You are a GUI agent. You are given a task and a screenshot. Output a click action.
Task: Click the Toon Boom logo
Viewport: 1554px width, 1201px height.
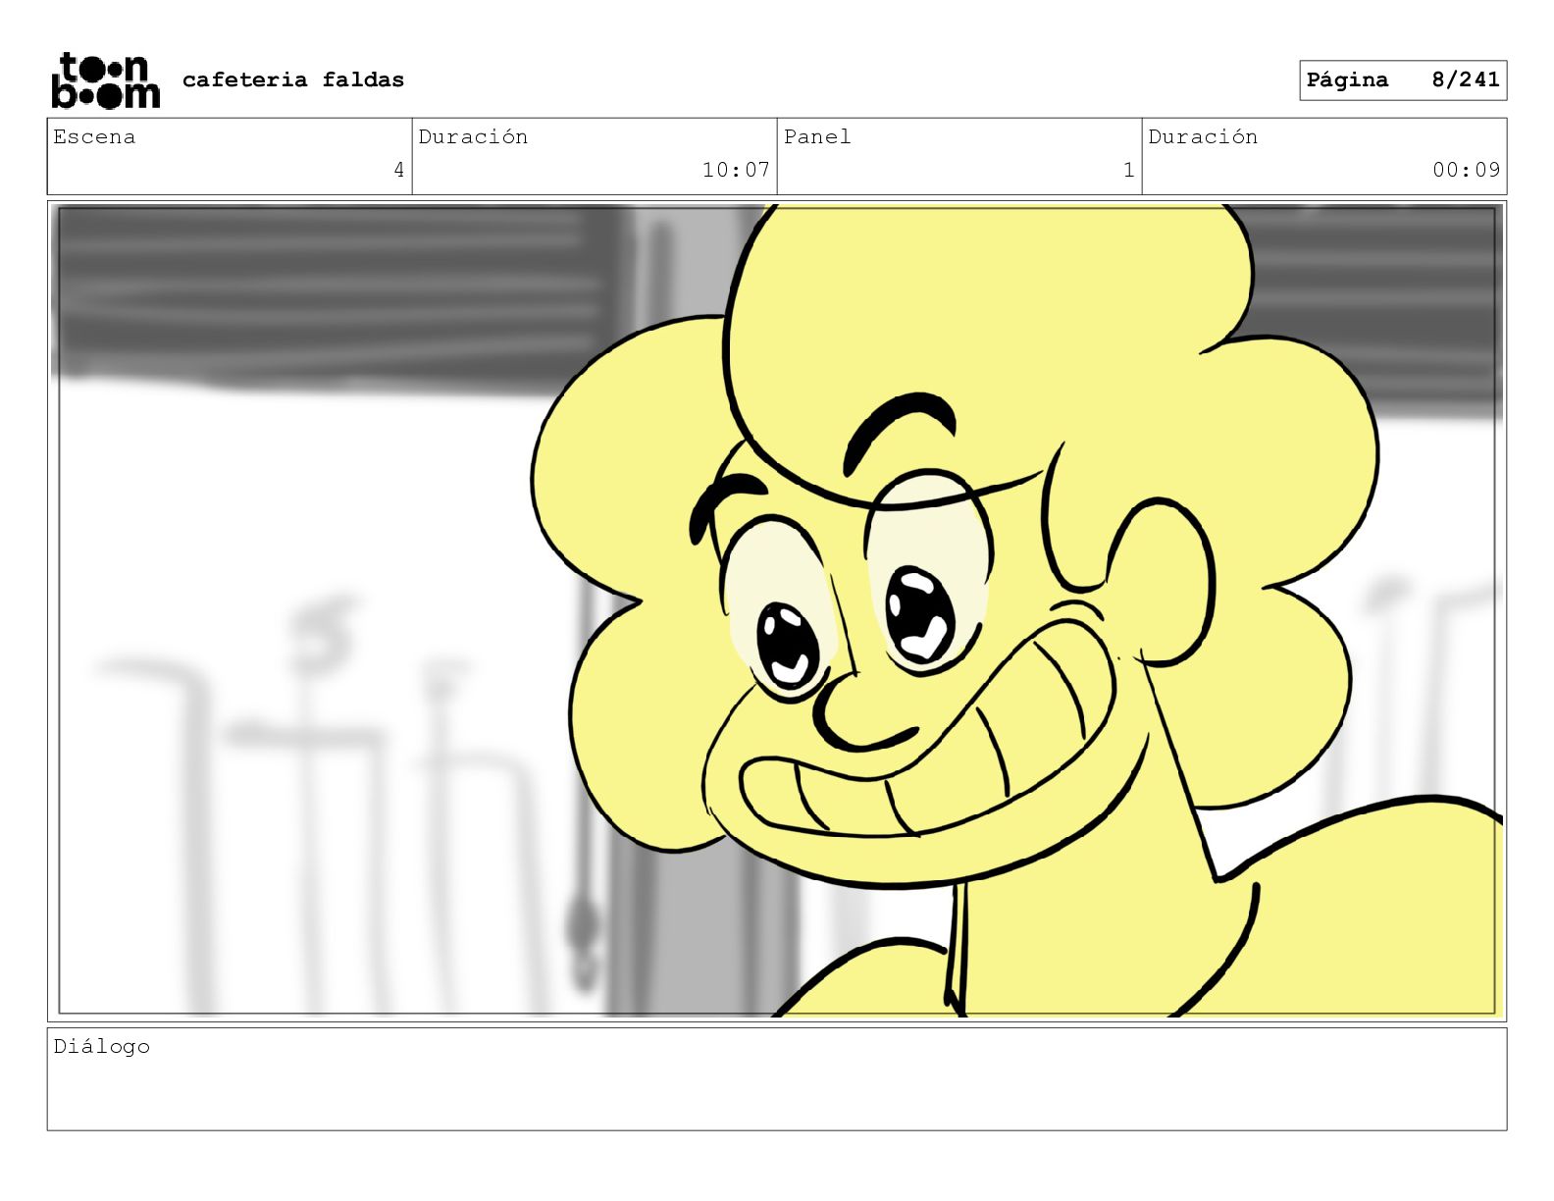106,80
